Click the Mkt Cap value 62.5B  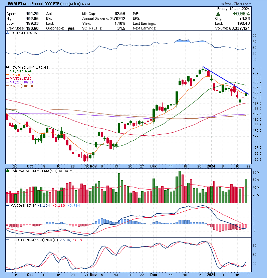(x=120, y=14)
